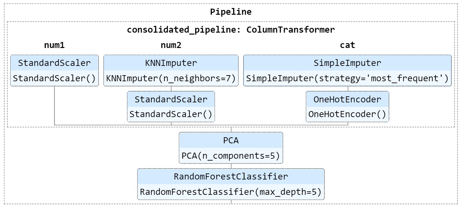The width and height of the screenshot is (461, 207).
Task: Expand the RandomForestClassifier step header
Action: (231, 176)
